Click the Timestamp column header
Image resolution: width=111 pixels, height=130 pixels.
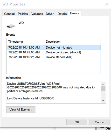click(25, 42)
